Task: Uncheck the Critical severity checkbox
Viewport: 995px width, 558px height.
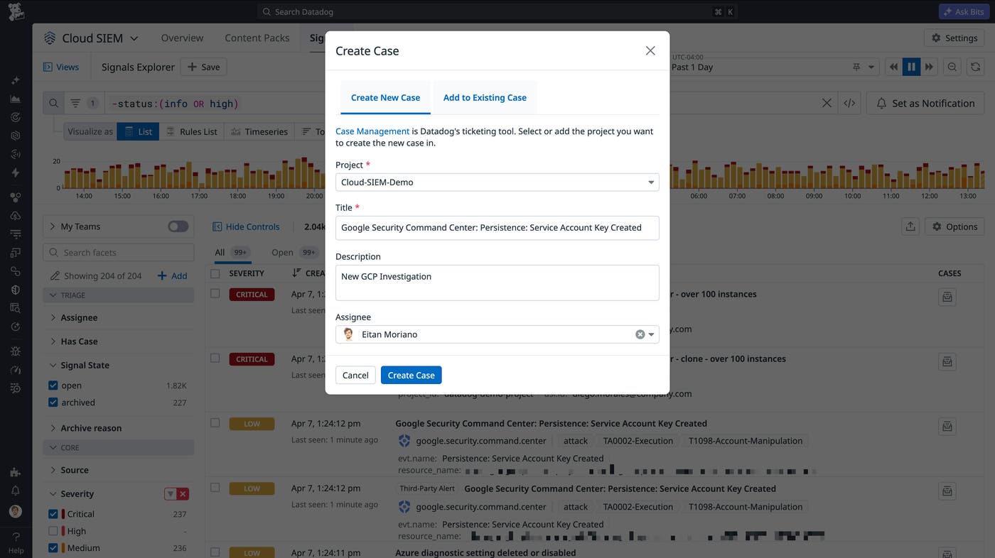Action: click(53, 514)
